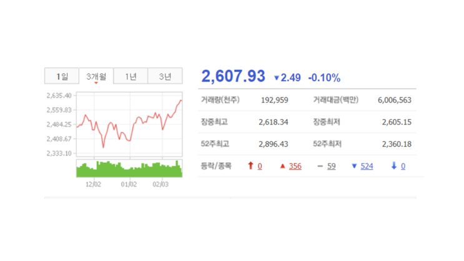Viewport: 464px width, 261px height.
Task: Click the blue falling triangle before 524
Action: 354,166
